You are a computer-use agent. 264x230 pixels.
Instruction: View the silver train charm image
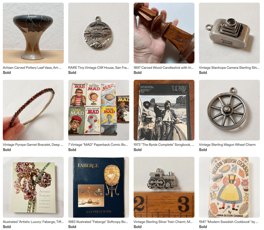click(x=164, y=187)
